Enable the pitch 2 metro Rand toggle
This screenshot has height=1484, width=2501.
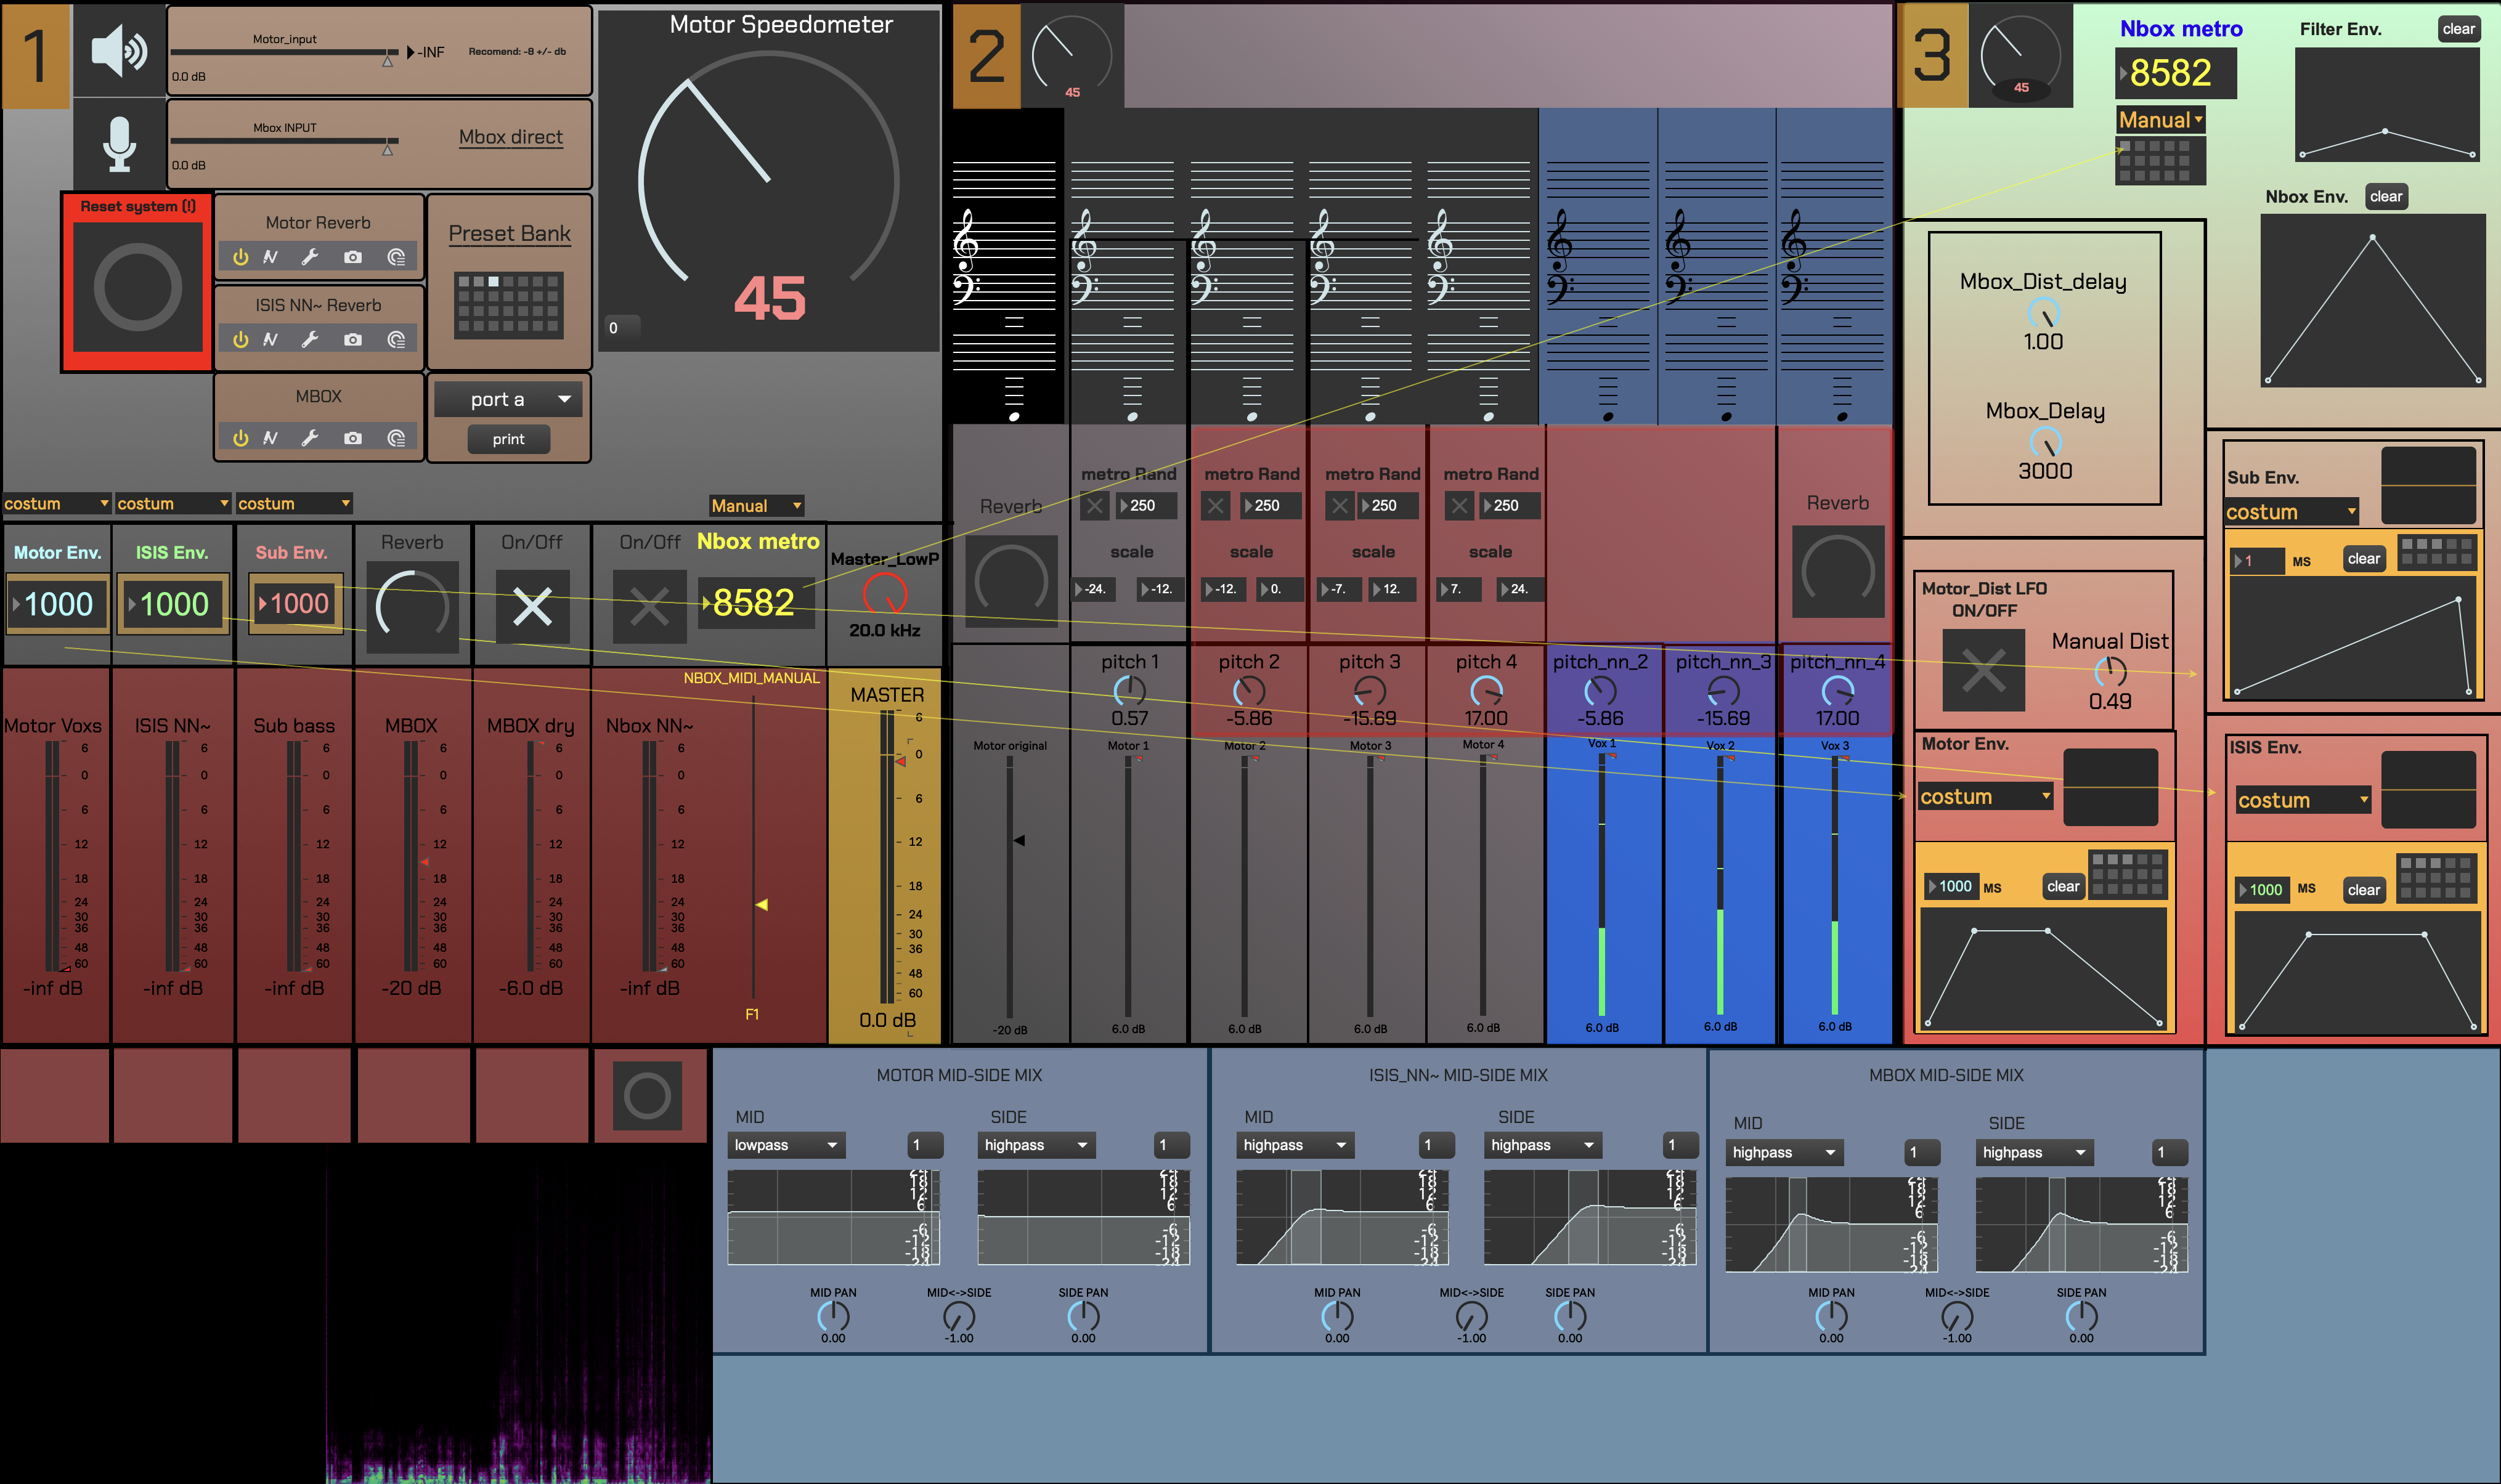pos(1215,506)
